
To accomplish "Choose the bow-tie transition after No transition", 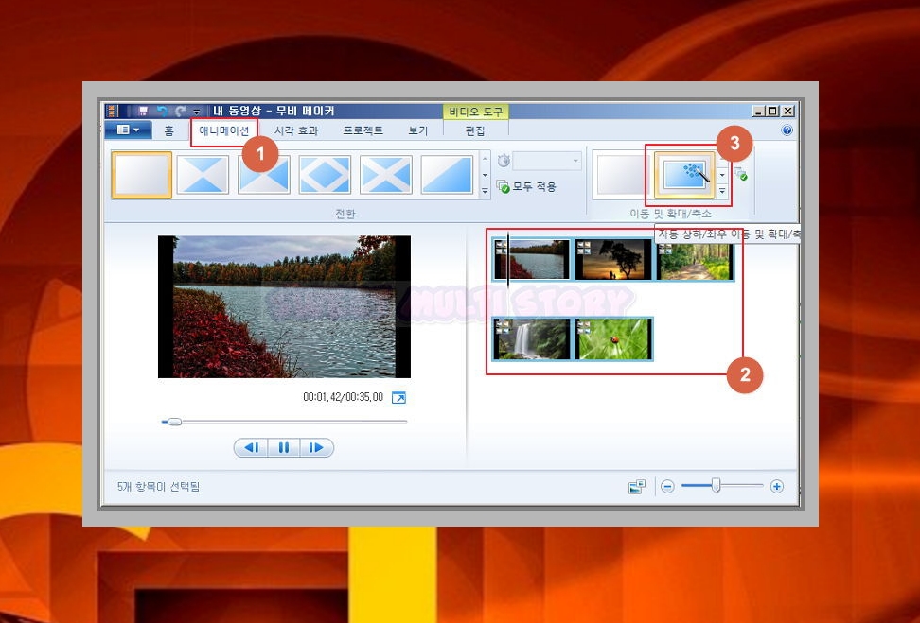I will (203, 175).
